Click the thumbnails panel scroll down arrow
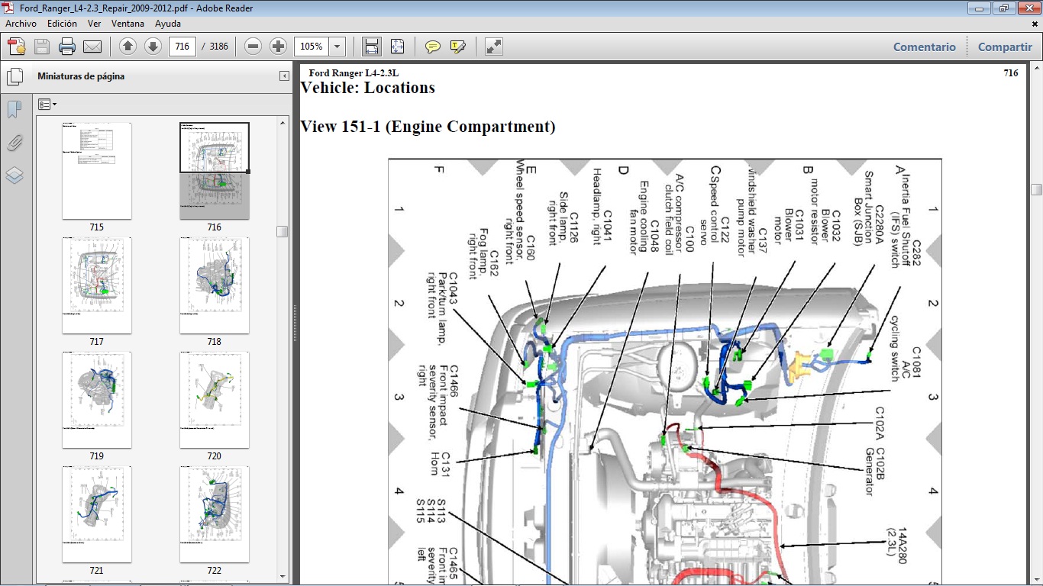This screenshot has width=1043, height=586. [x=283, y=577]
